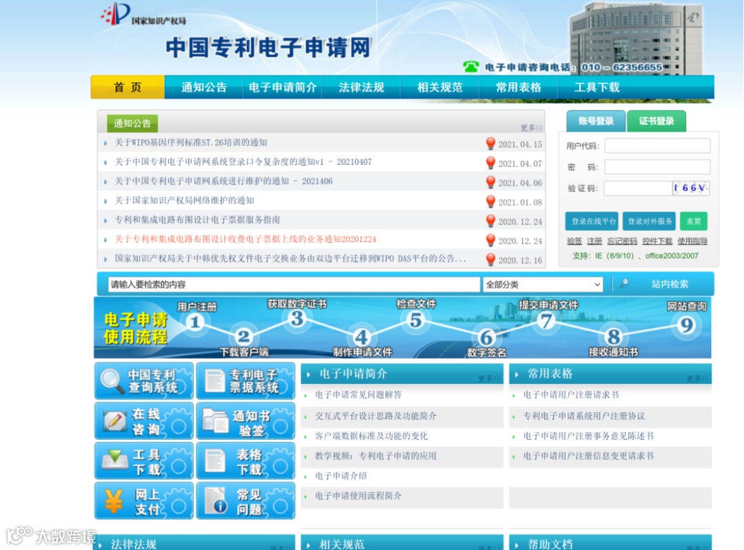Open 教学视频：专利电子申请的应用 link

coord(375,456)
